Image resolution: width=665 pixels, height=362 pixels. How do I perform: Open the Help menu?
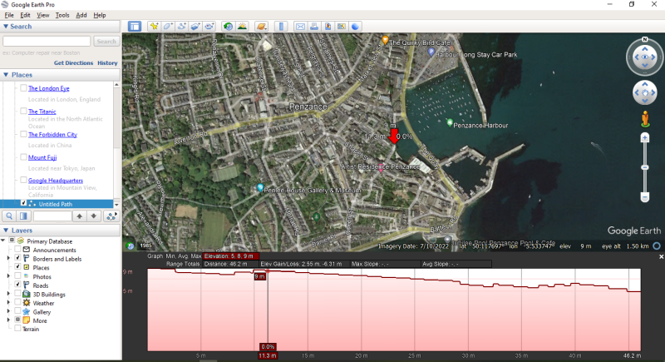[99, 15]
